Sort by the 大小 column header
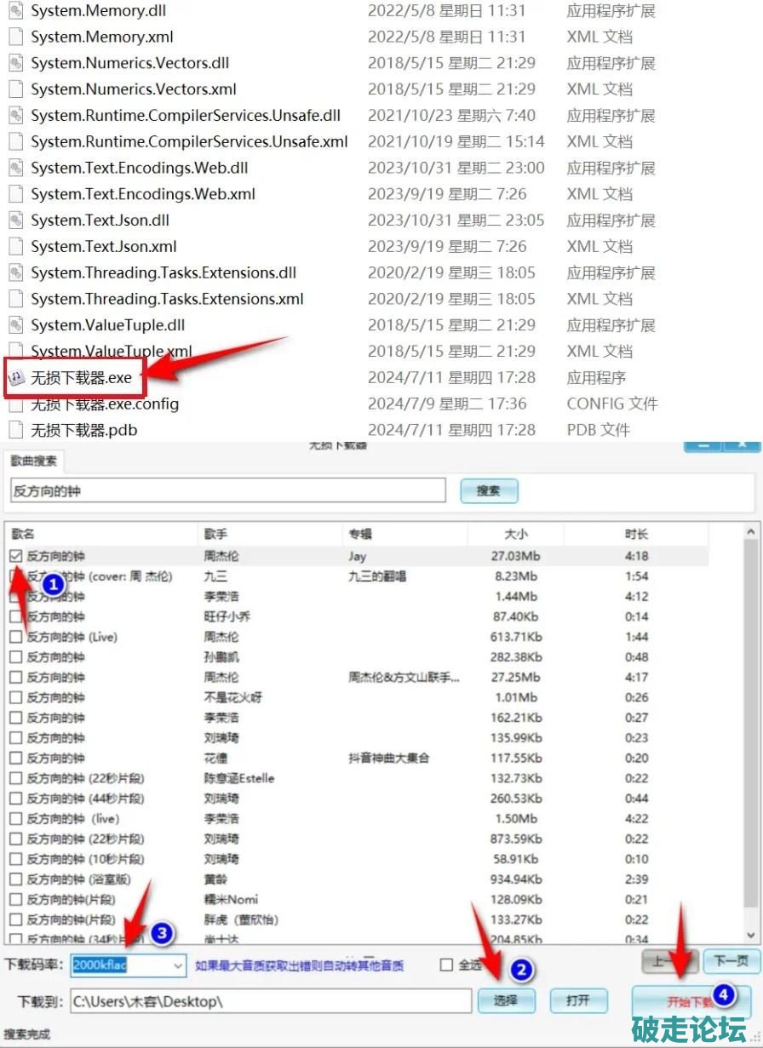 pyautogui.click(x=515, y=534)
